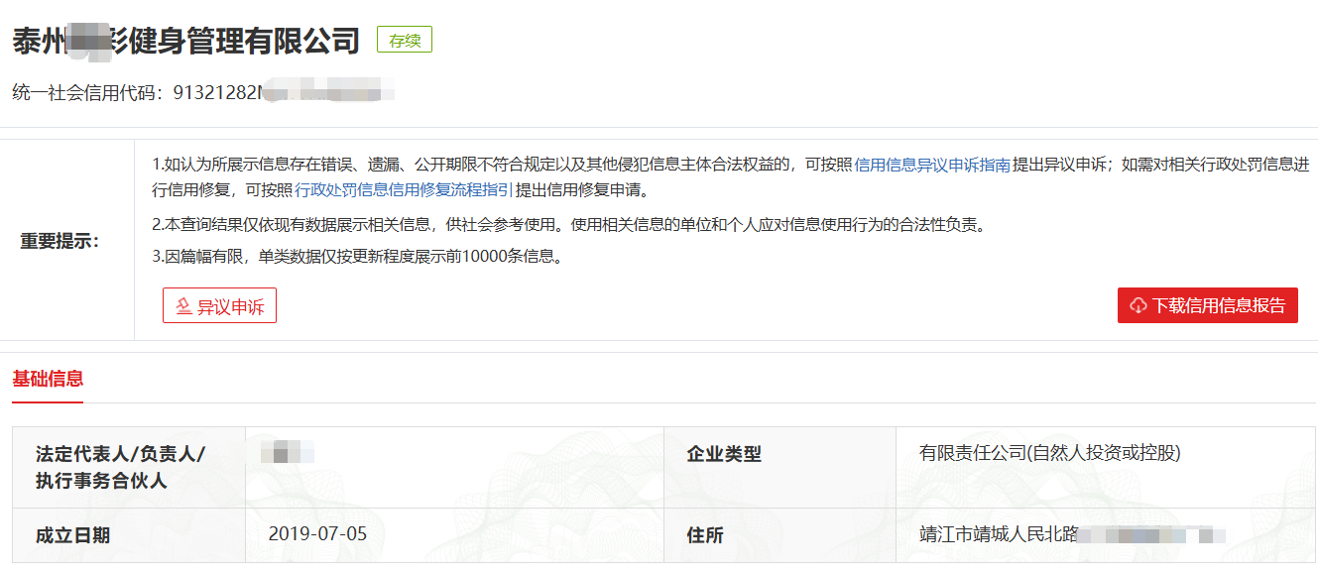Download credit report via 下载信用信息报告 button
Viewport: 1318px width, 571px height.
[1207, 305]
